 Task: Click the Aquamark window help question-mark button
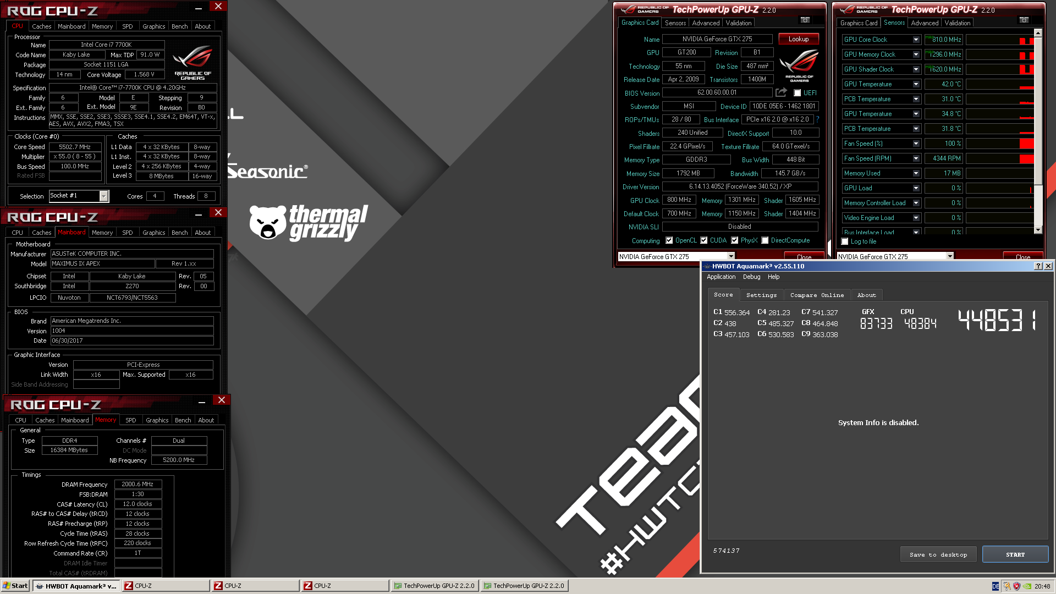coord(1038,266)
